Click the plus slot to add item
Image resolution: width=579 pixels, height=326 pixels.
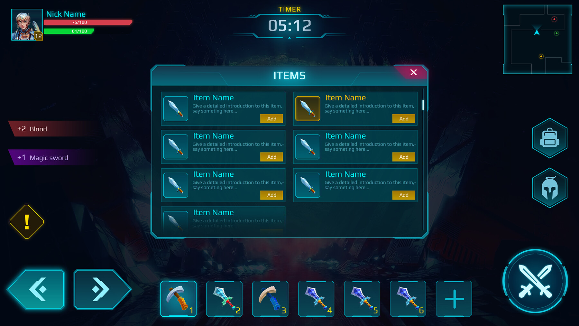pyautogui.click(x=454, y=299)
